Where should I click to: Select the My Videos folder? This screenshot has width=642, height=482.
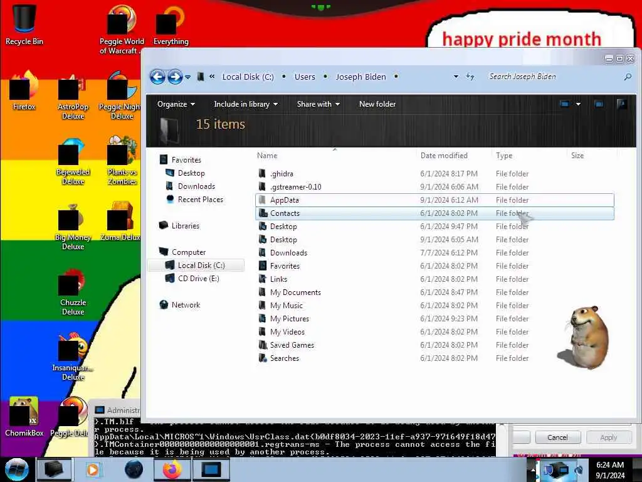[x=434, y=331]
